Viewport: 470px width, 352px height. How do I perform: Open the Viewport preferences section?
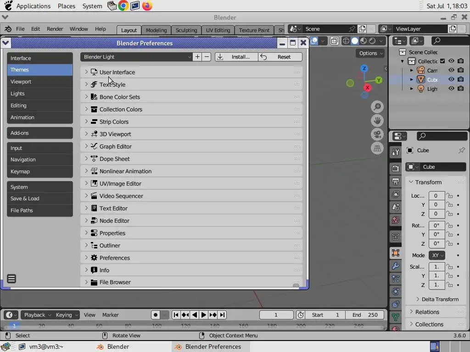(x=40, y=82)
